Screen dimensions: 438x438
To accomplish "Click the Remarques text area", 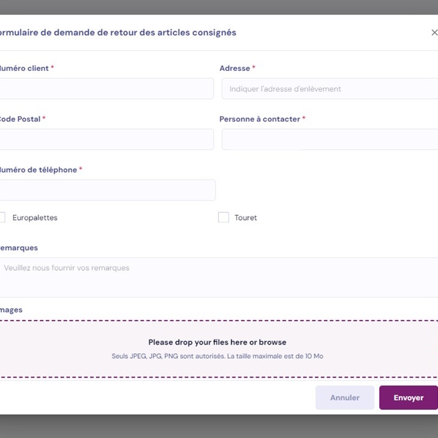I will [x=219, y=277].
